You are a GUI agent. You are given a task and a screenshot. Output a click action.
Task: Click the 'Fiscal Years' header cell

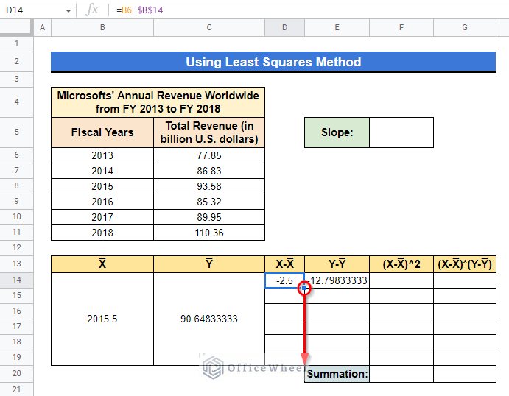pos(102,132)
